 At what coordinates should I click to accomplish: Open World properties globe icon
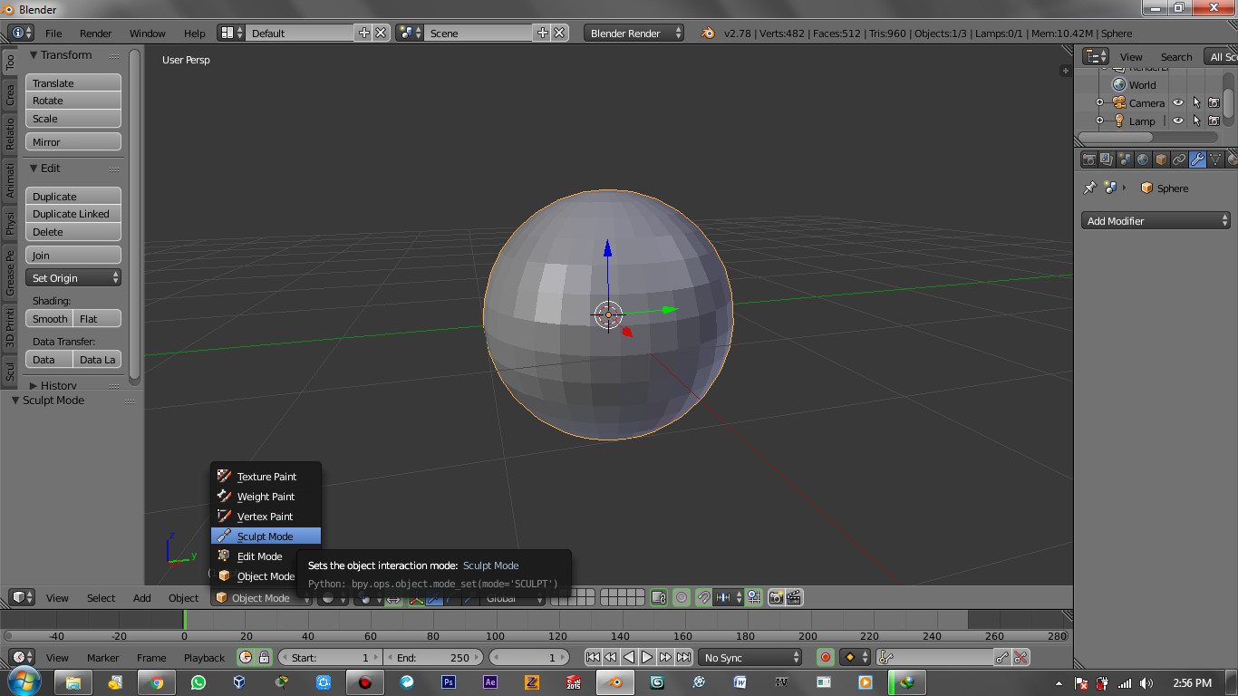click(1142, 159)
